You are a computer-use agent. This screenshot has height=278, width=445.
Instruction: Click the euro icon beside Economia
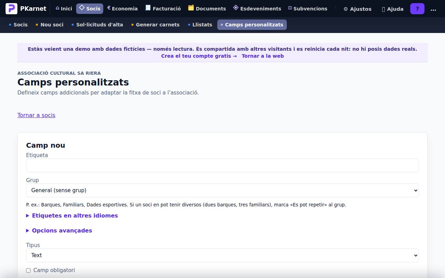tap(109, 8)
